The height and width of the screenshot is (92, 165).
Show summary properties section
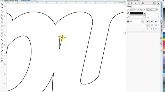coord(143,3)
